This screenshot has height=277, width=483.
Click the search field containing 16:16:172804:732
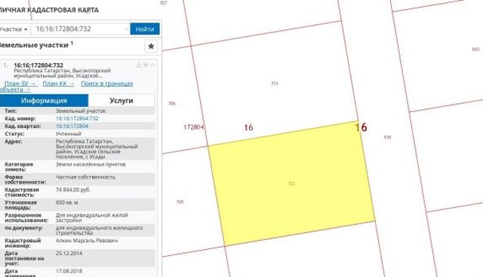pos(80,29)
